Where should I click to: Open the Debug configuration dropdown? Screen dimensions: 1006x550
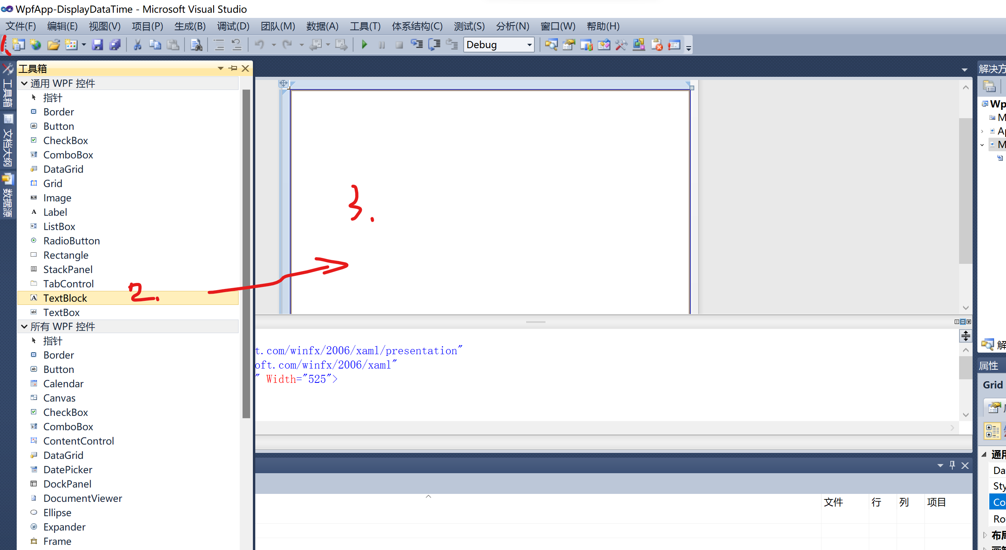click(529, 45)
